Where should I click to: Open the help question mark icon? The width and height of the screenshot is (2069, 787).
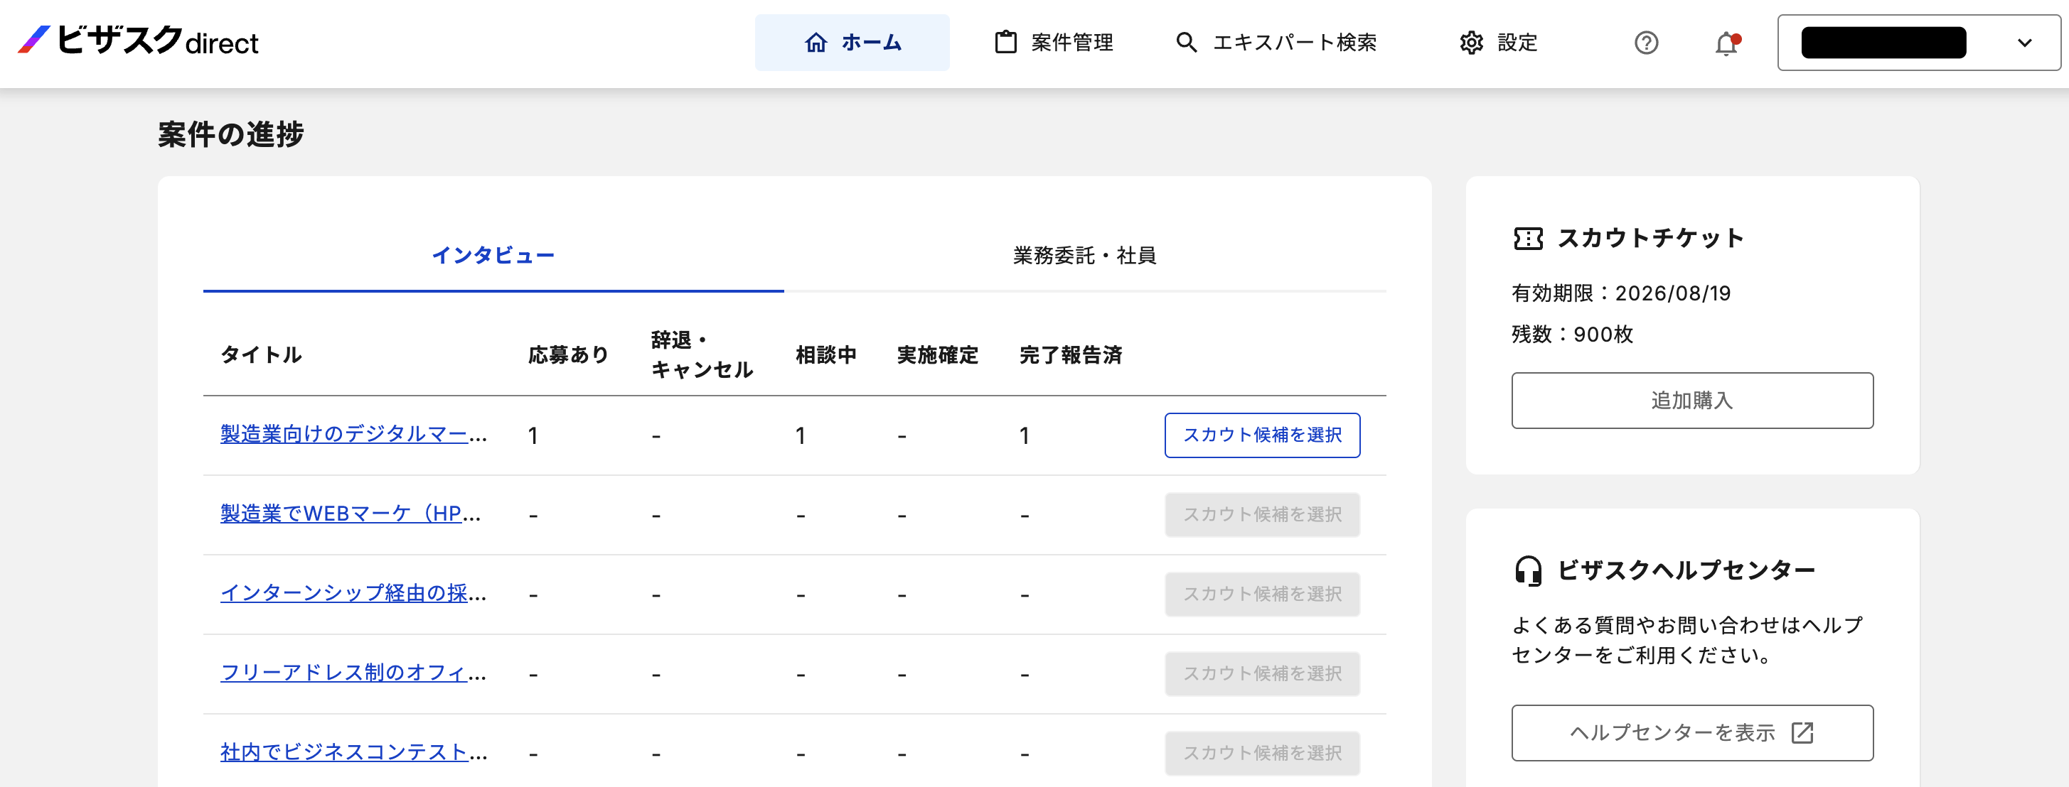pyautogui.click(x=1647, y=43)
